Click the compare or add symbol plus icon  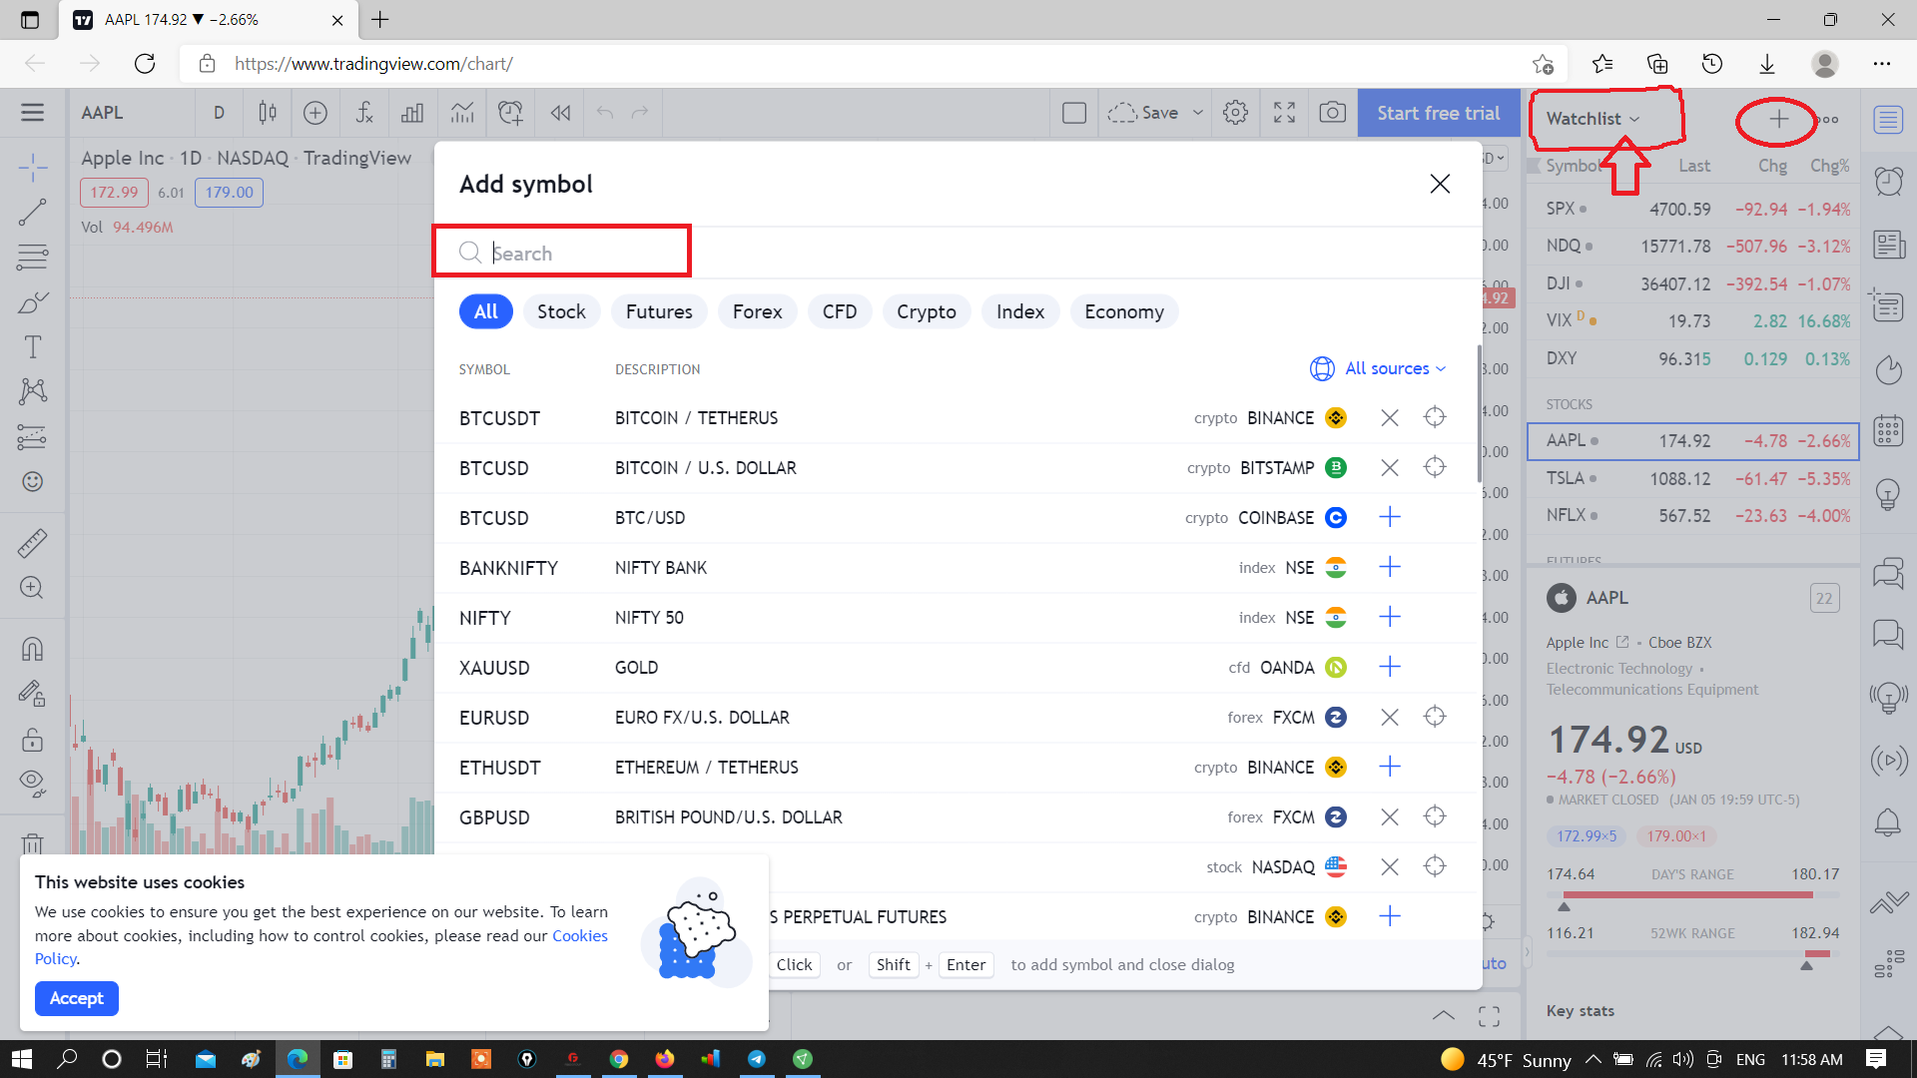(315, 113)
